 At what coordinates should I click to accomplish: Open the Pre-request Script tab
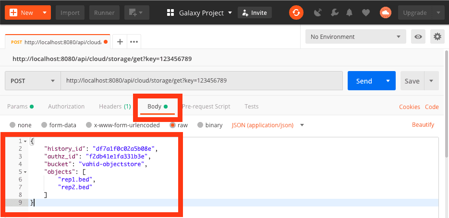click(x=206, y=107)
